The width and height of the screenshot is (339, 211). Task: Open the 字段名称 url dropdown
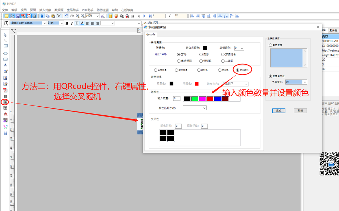tap(296, 82)
